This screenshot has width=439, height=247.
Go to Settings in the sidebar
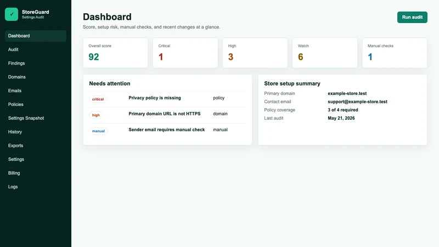point(36,159)
